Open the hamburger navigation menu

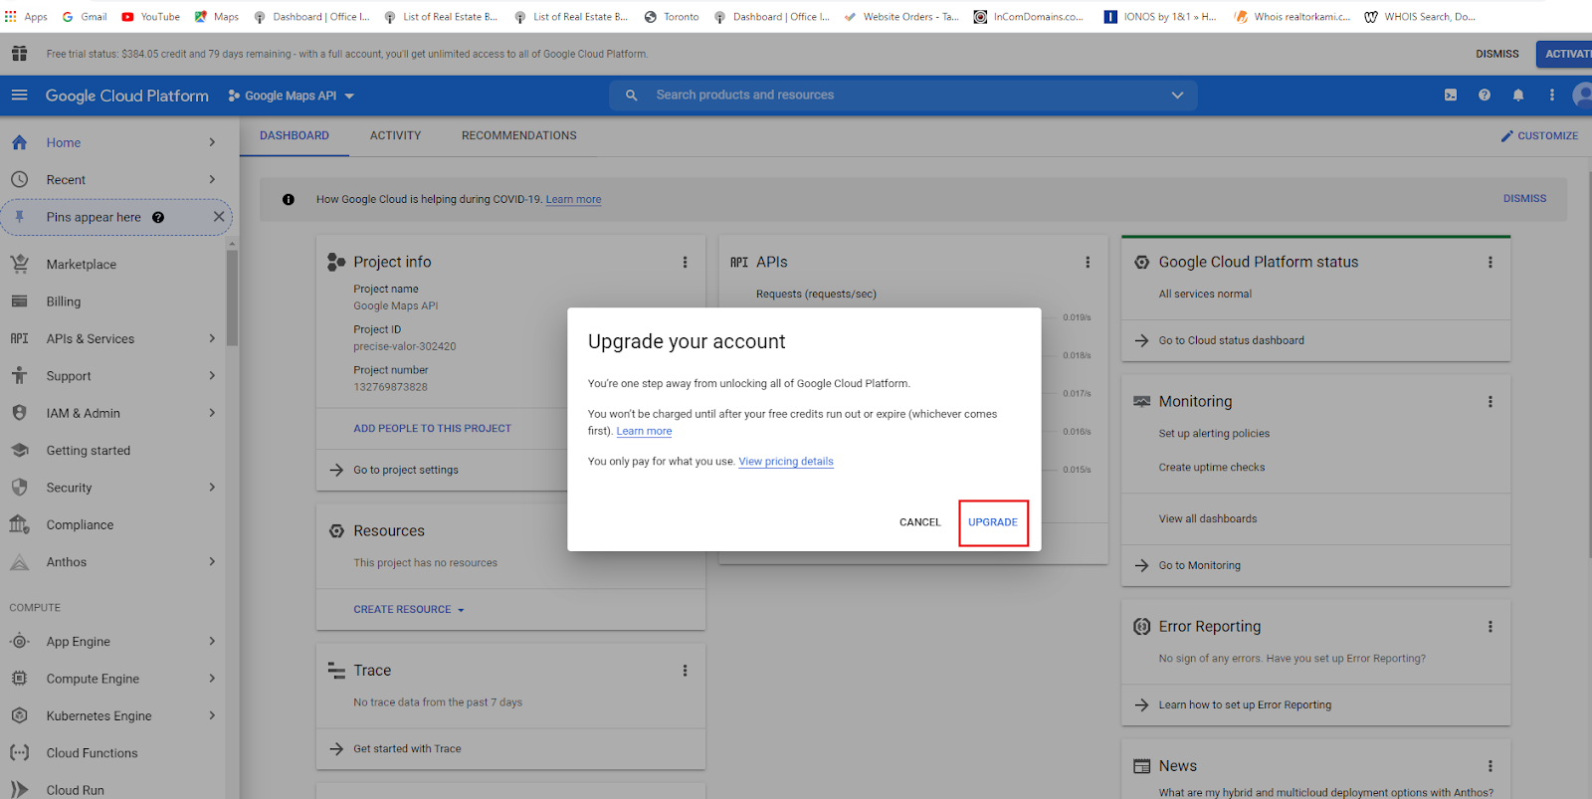coord(19,96)
